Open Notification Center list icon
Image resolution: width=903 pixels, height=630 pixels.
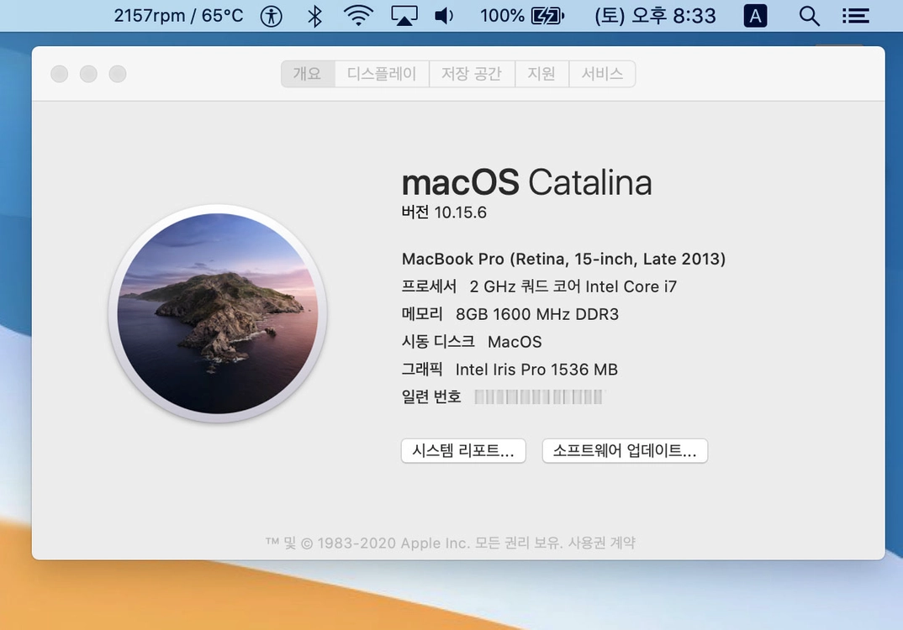[855, 15]
